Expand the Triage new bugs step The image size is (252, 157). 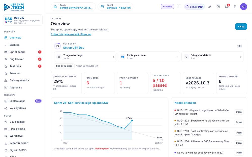85,57
